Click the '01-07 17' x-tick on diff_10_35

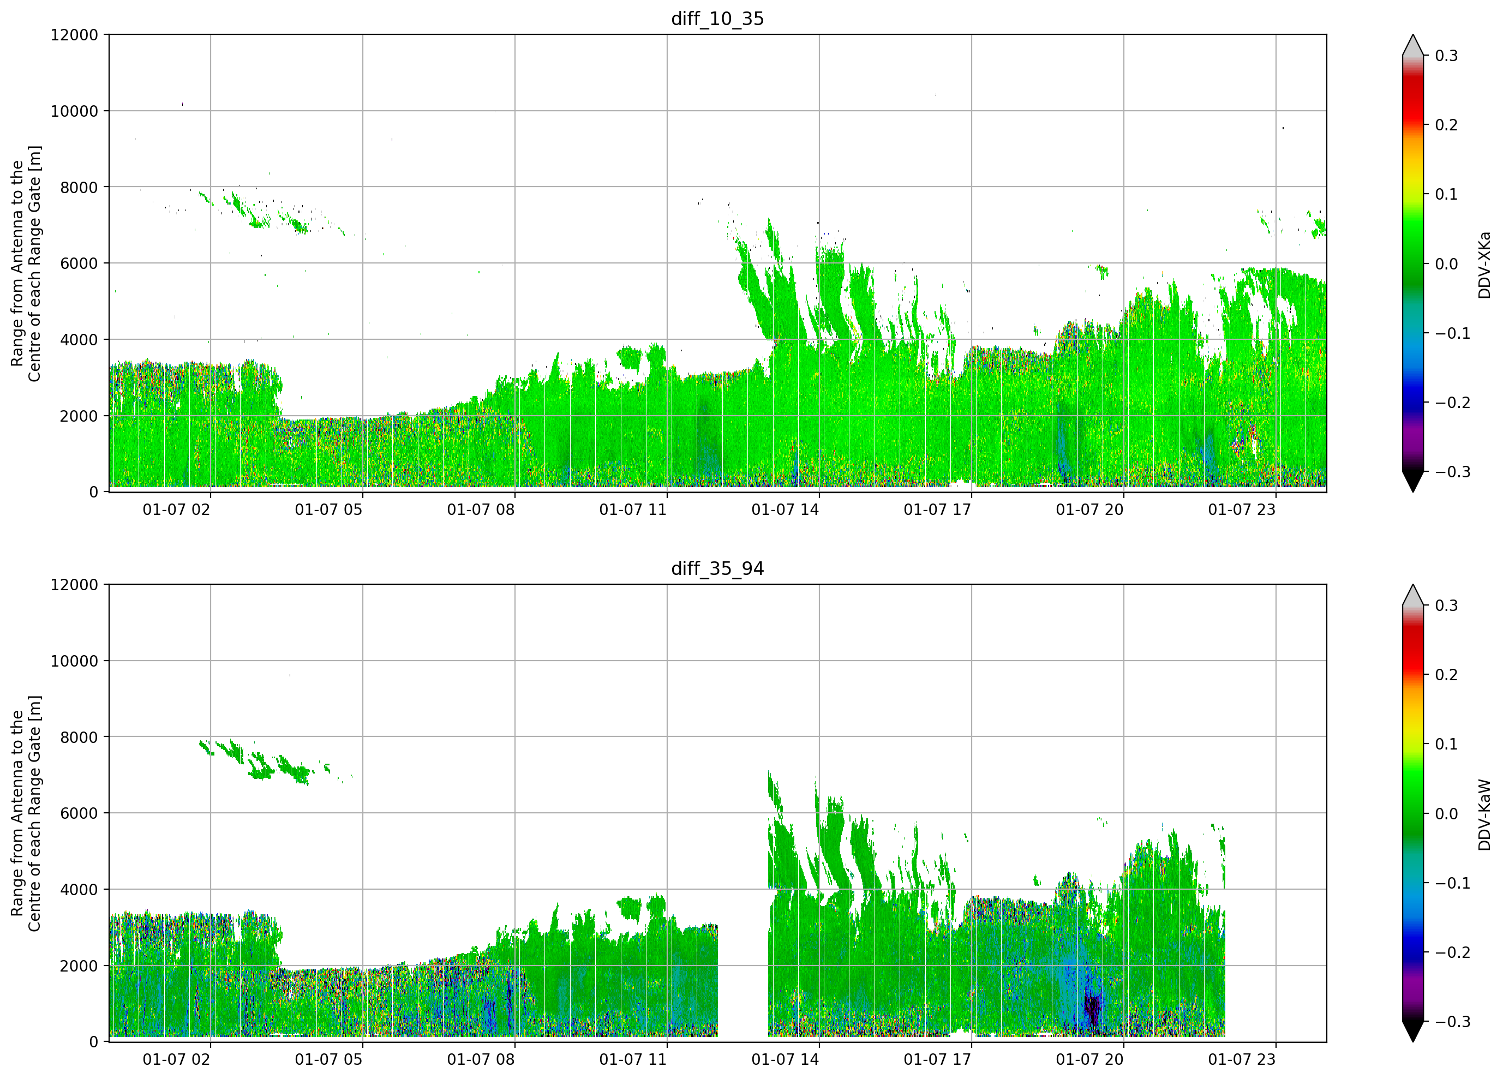937,509
